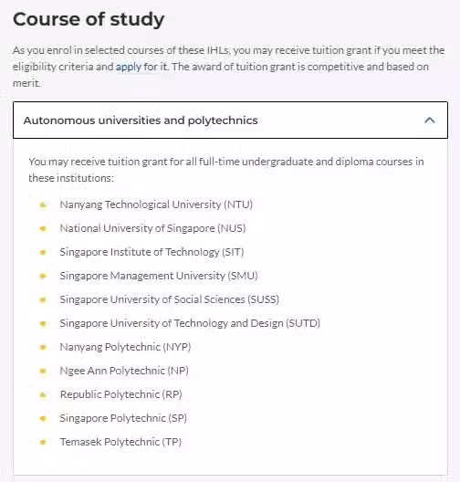Select the Singapore Polytechnic (SP) item
The width and height of the screenshot is (460, 482).
123,418
